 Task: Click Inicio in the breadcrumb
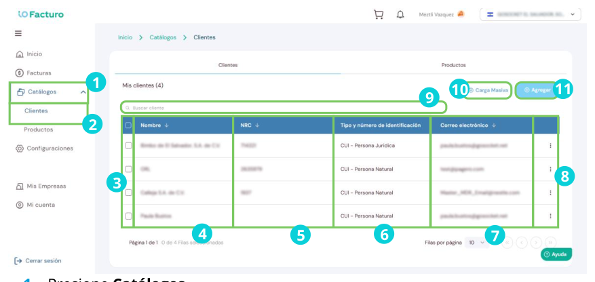coord(126,37)
